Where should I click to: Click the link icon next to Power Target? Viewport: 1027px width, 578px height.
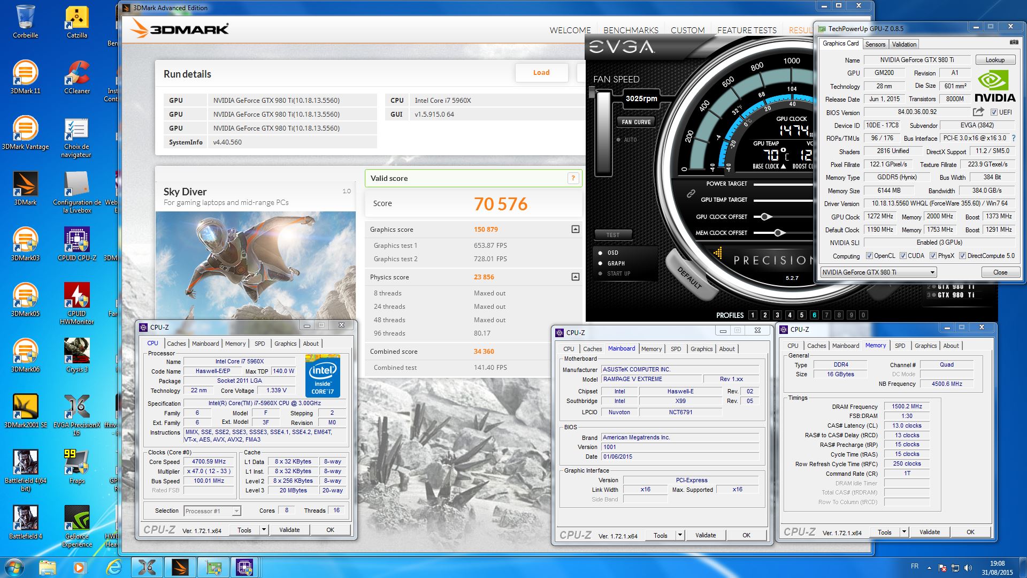tap(691, 193)
